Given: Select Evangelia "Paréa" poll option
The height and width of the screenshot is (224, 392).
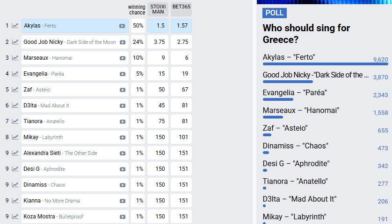Looking at the screenshot, I should point(294,93).
